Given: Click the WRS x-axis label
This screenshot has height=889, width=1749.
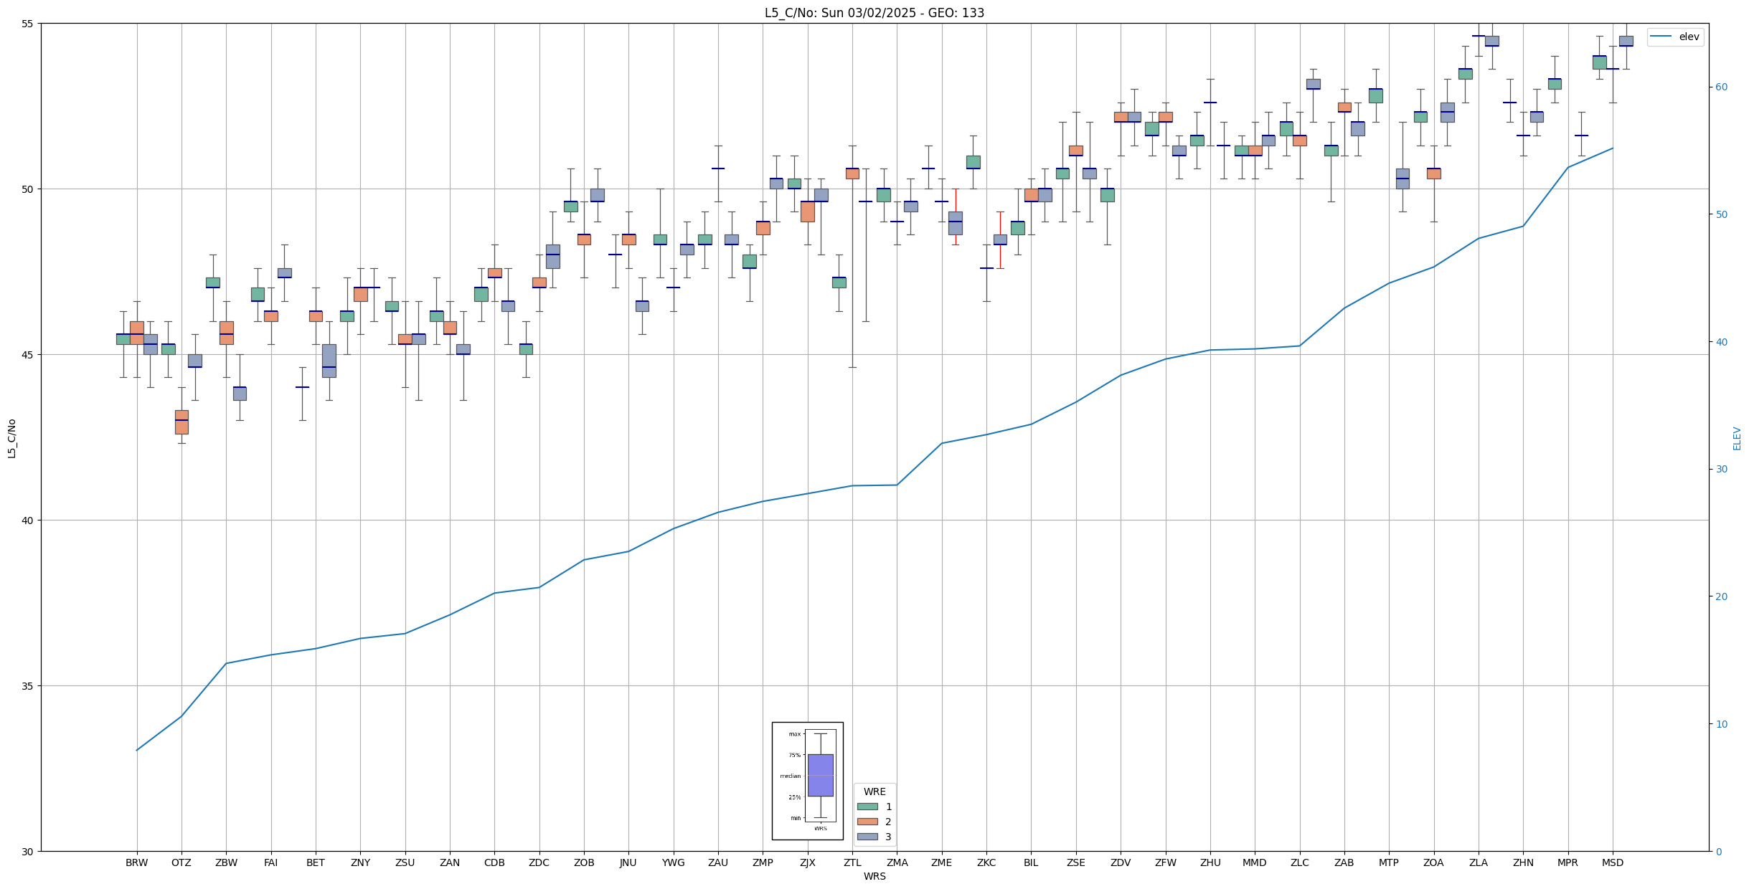Looking at the screenshot, I should (874, 876).
